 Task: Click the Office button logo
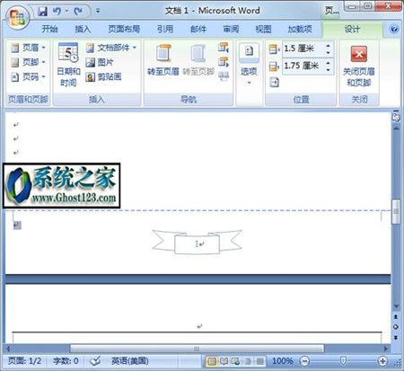[17, 17]
